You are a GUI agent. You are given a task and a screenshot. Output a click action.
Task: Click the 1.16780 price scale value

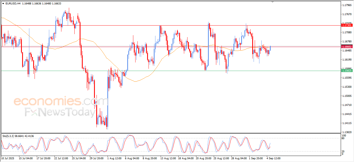click(347, 42)
